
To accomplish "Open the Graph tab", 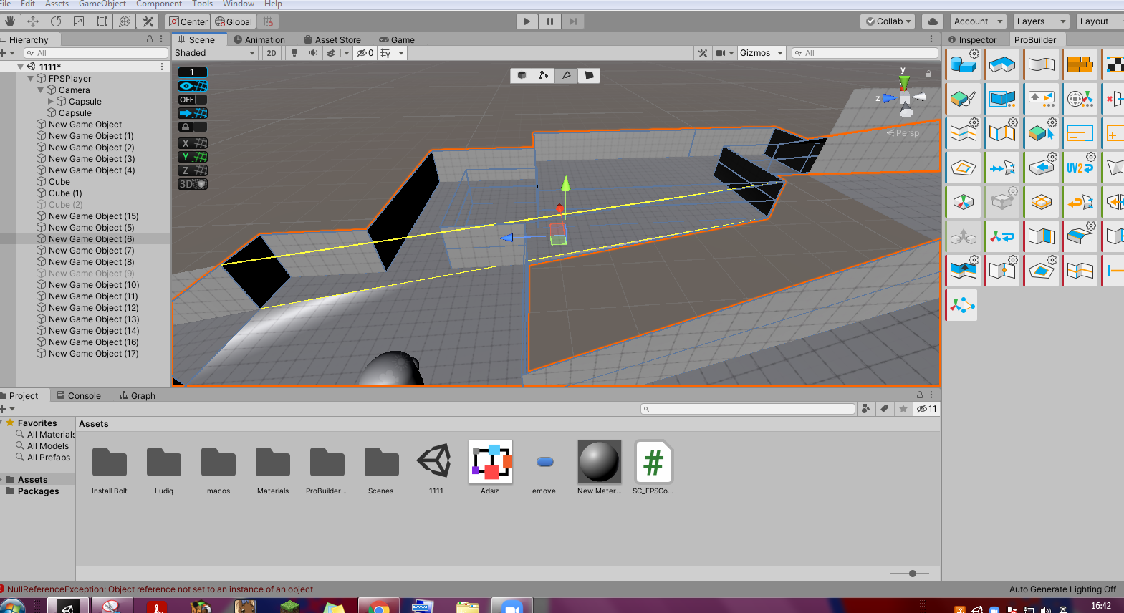I will coord(138,395).
